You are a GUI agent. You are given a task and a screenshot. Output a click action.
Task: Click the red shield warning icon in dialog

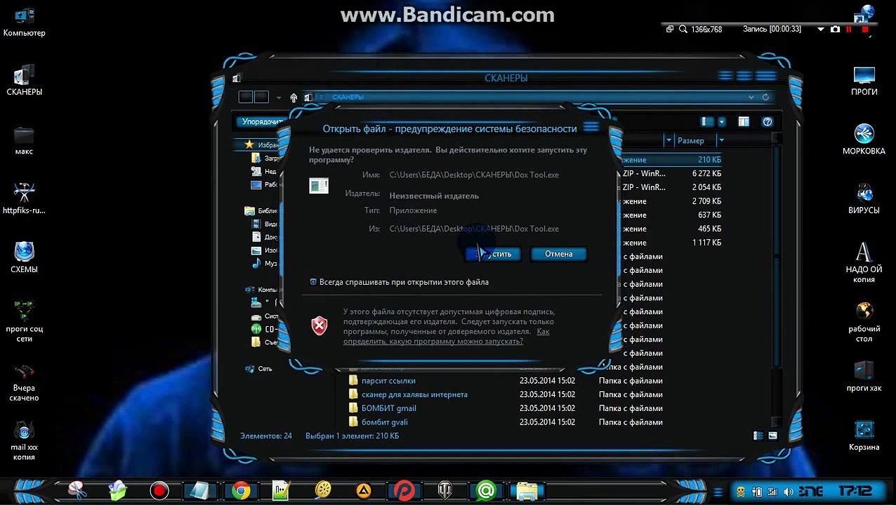pyautogui.click(x=319, y=325)
